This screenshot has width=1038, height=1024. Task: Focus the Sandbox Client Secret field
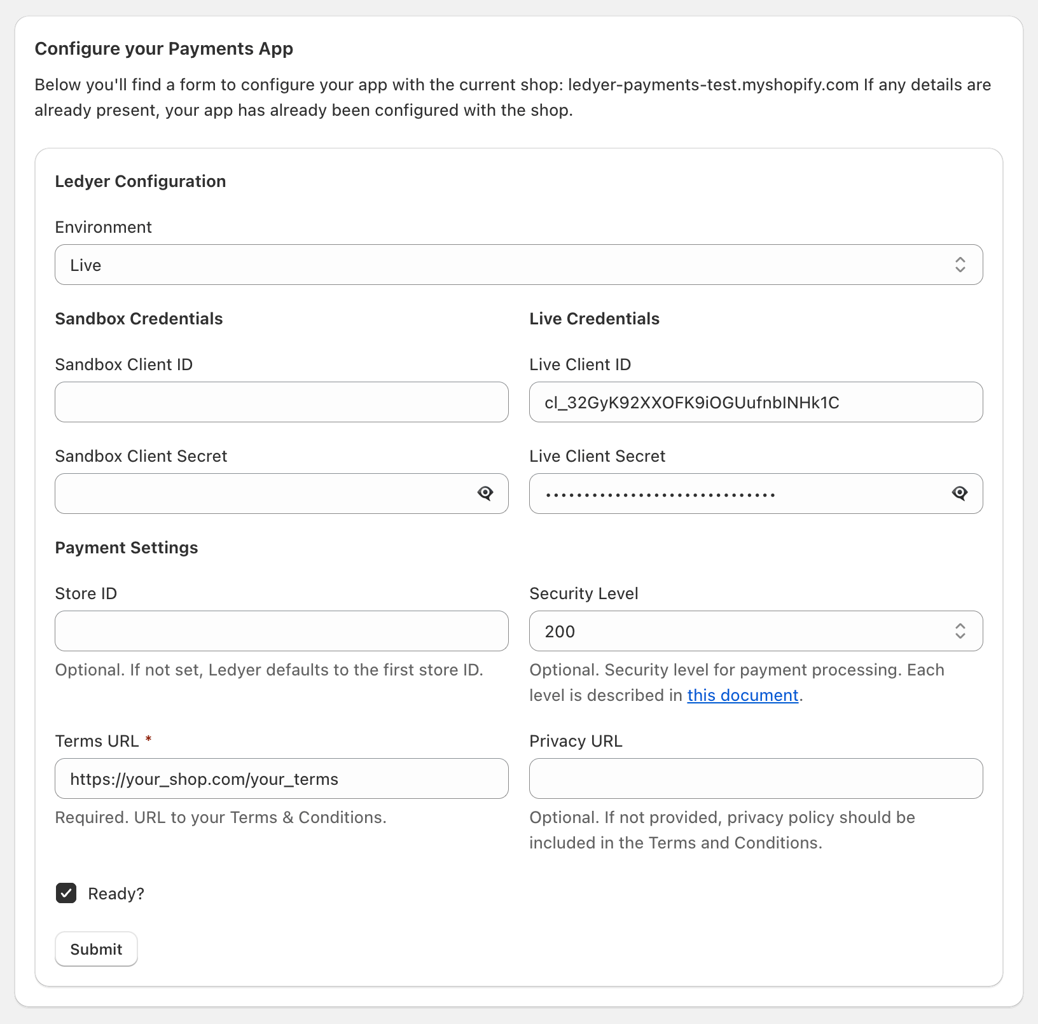pyautogui.click(x=281, y=494)
